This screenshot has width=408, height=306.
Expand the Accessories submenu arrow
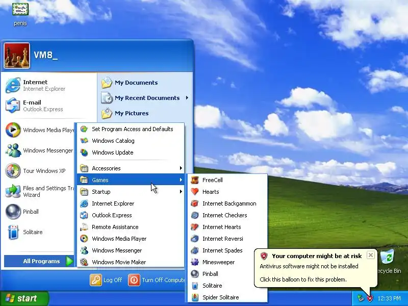click(181, 168)
